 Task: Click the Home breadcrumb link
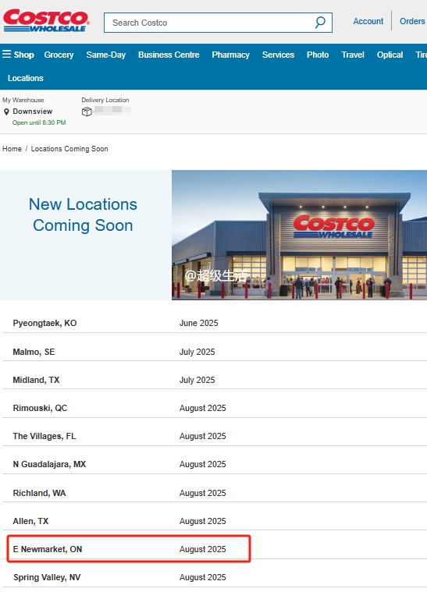(x=12, y=149)
